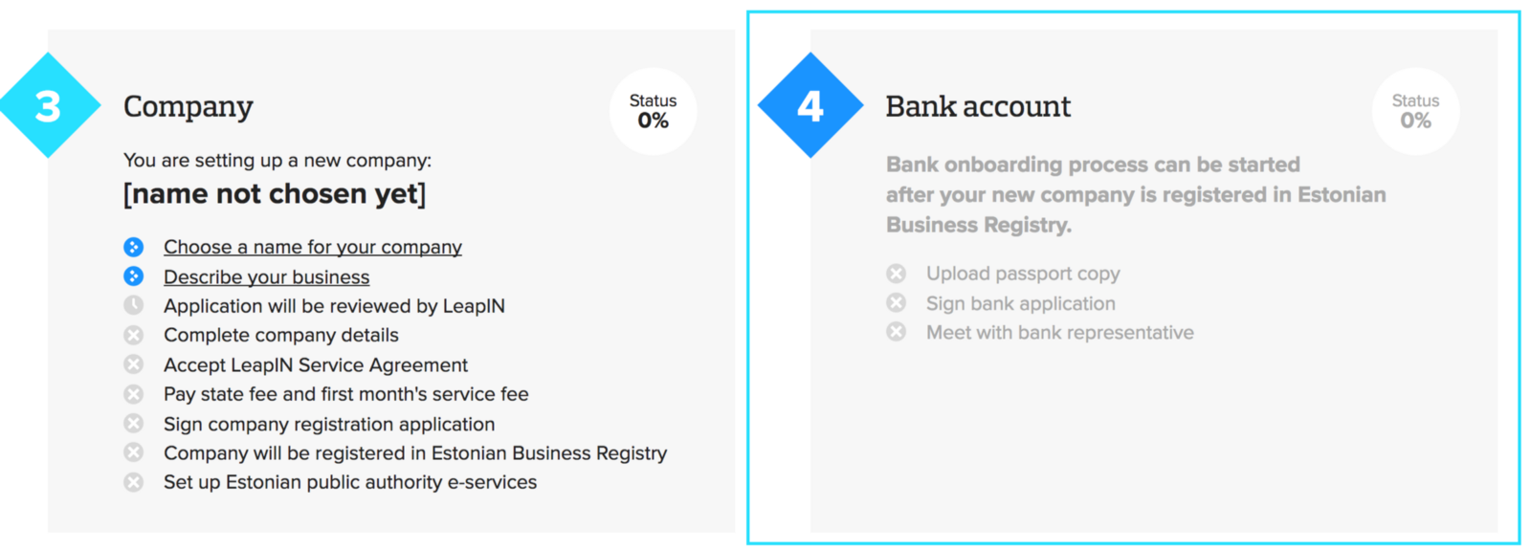Click Company status 0% circle
This screenshot has width=1531, height=550.
(654, 111)
